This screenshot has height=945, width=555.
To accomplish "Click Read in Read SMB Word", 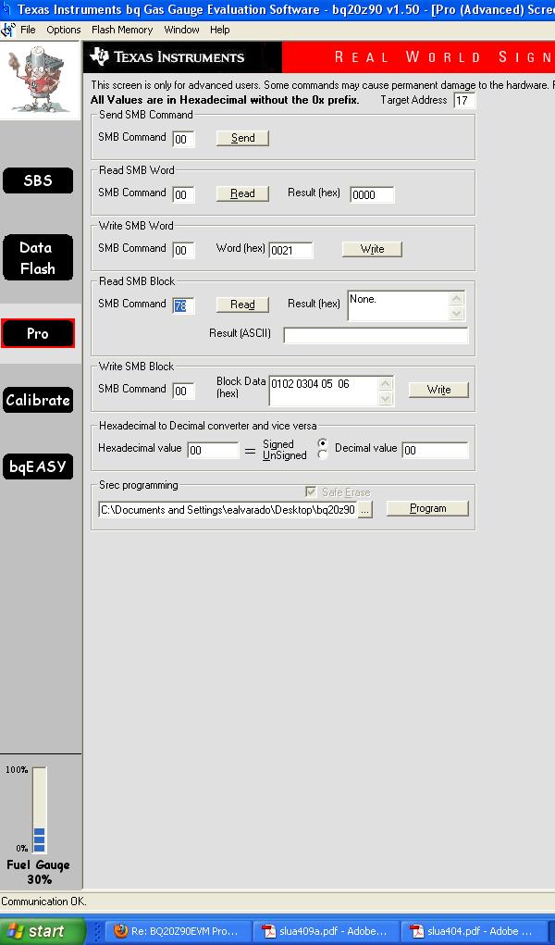I will (243, 193).
